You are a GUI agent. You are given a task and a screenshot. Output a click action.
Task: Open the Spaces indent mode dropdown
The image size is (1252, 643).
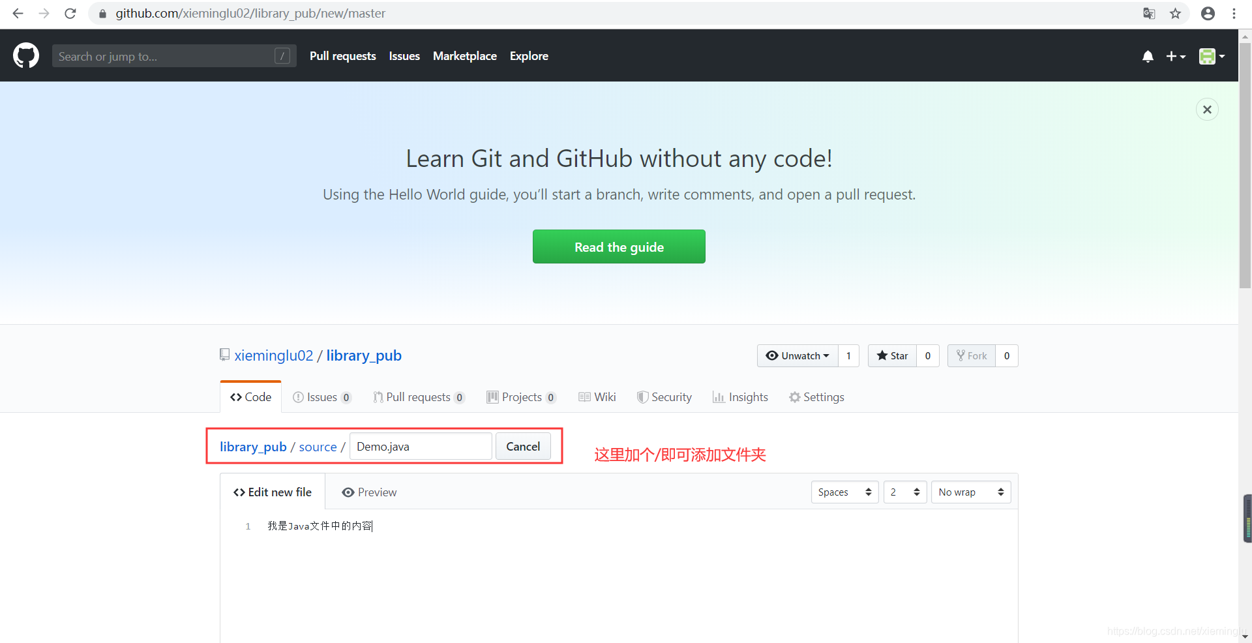[845, 492]
